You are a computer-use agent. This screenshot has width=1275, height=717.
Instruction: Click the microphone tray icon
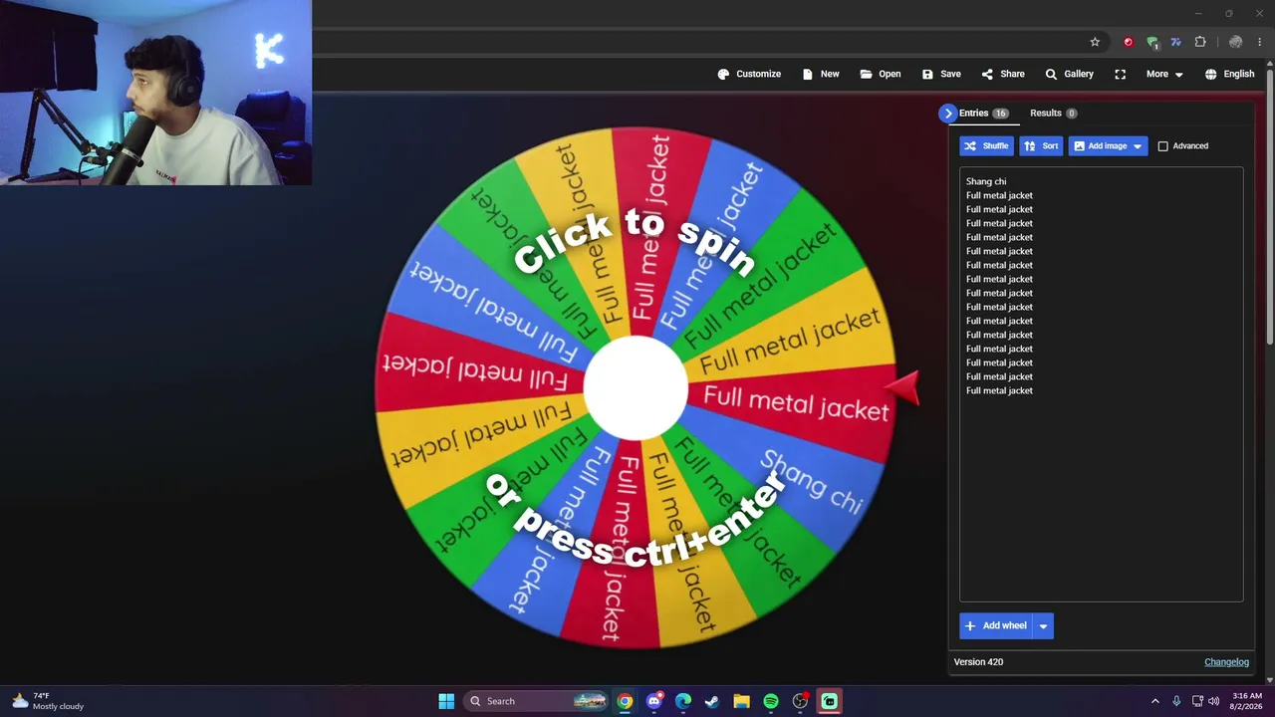[1176, 701]
